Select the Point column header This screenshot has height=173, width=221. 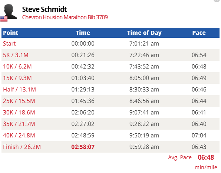(11, 33)
